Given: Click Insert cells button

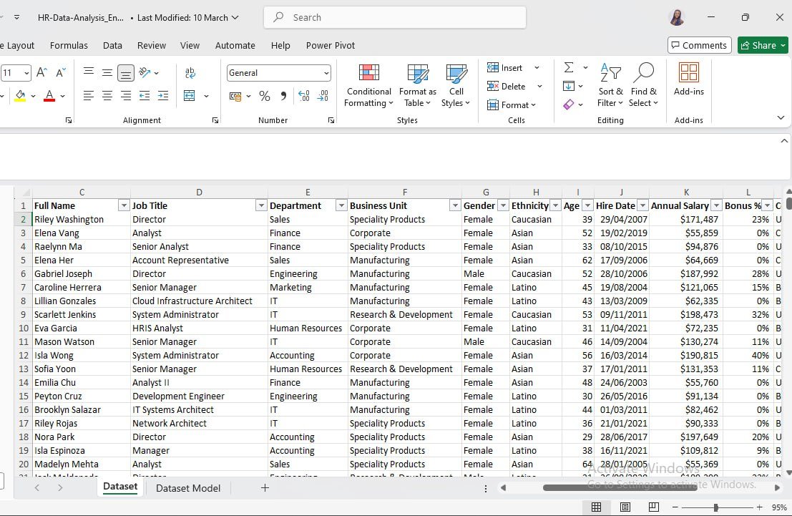Looking at the screenshot, I should [x=504, y=68].
